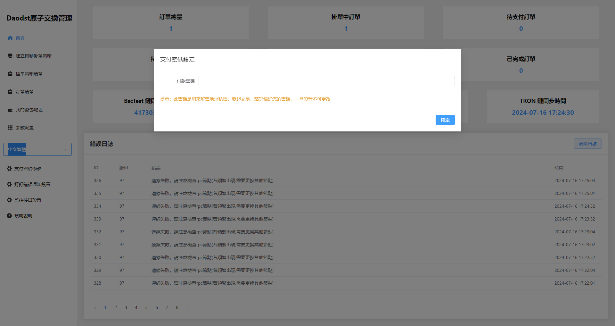Click error log row ID 335

346,193
